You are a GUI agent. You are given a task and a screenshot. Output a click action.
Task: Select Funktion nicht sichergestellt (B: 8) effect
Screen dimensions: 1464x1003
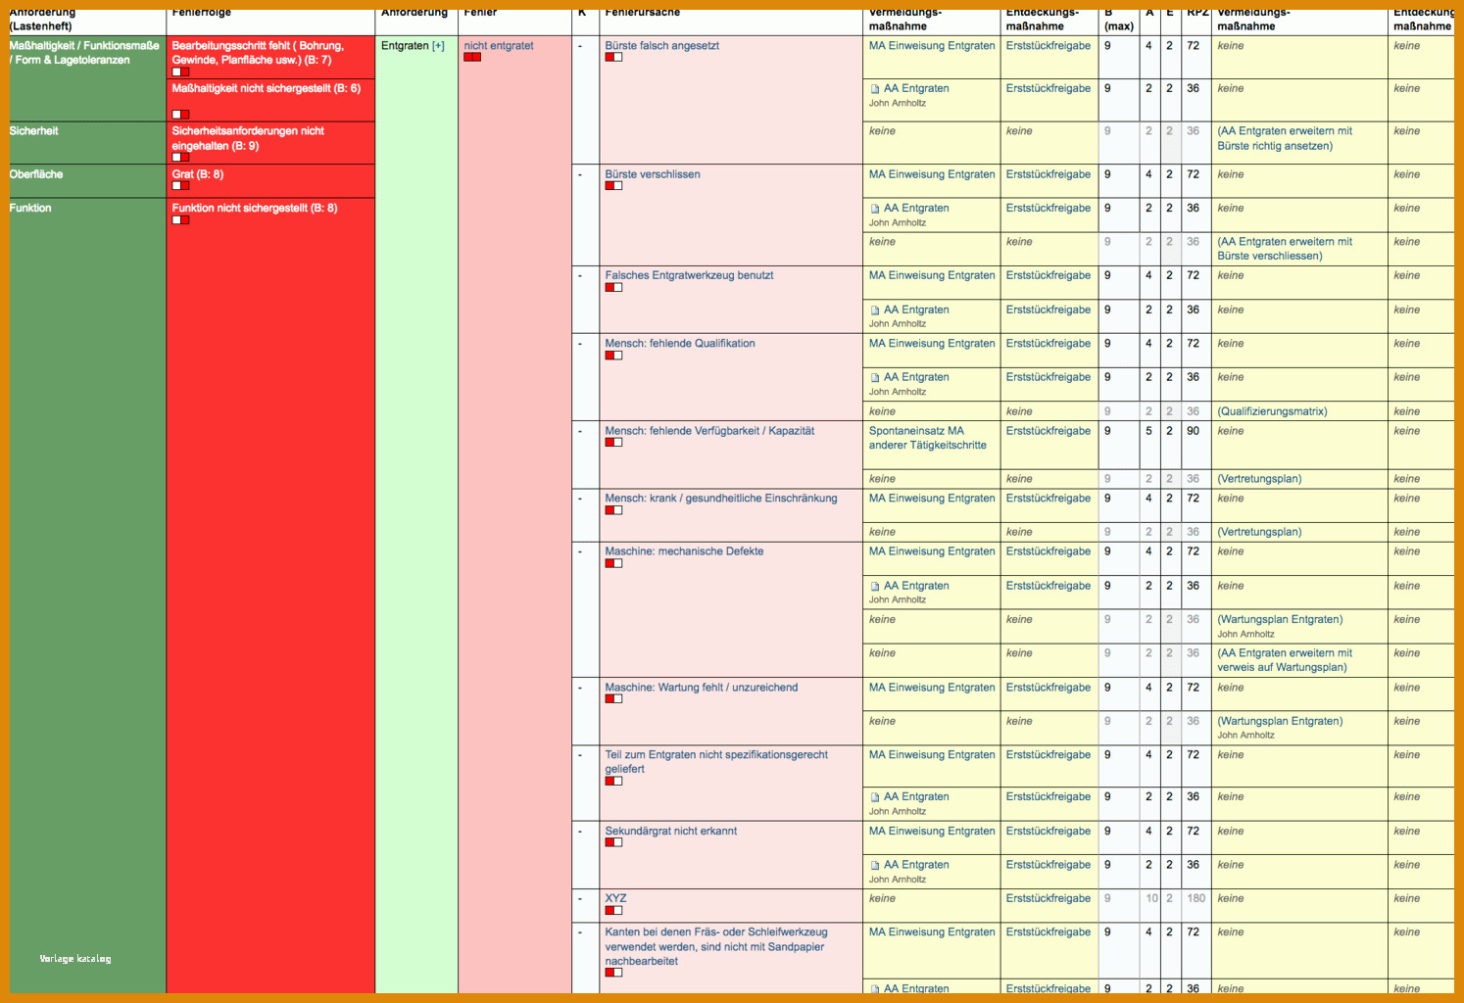pyautogui.click(x=270, y=596)
